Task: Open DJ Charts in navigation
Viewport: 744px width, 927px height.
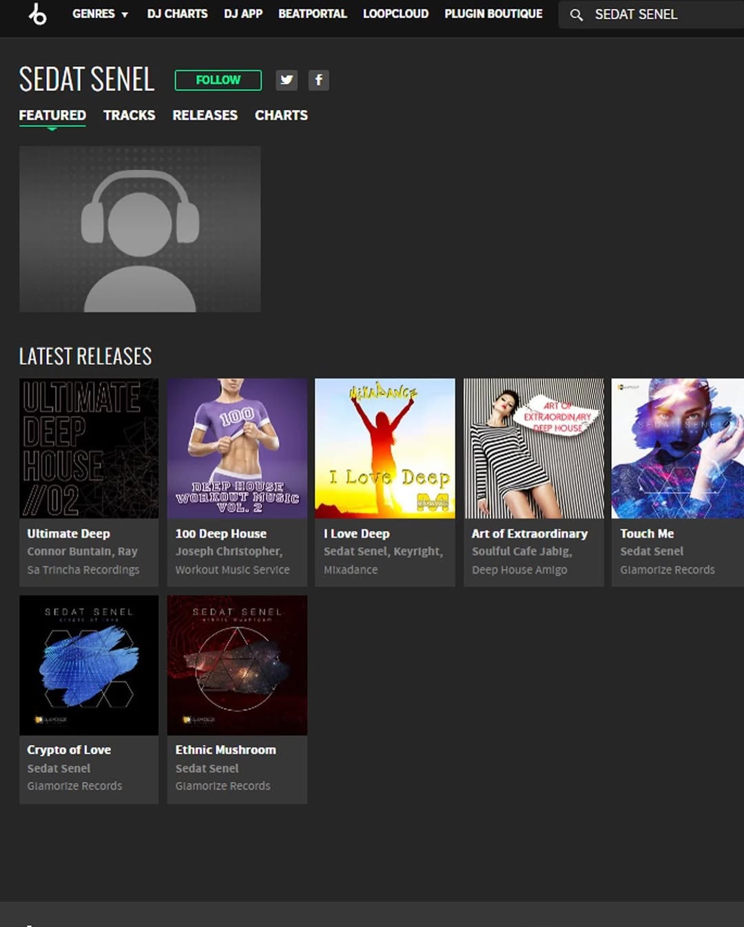Action: [177, 14]
